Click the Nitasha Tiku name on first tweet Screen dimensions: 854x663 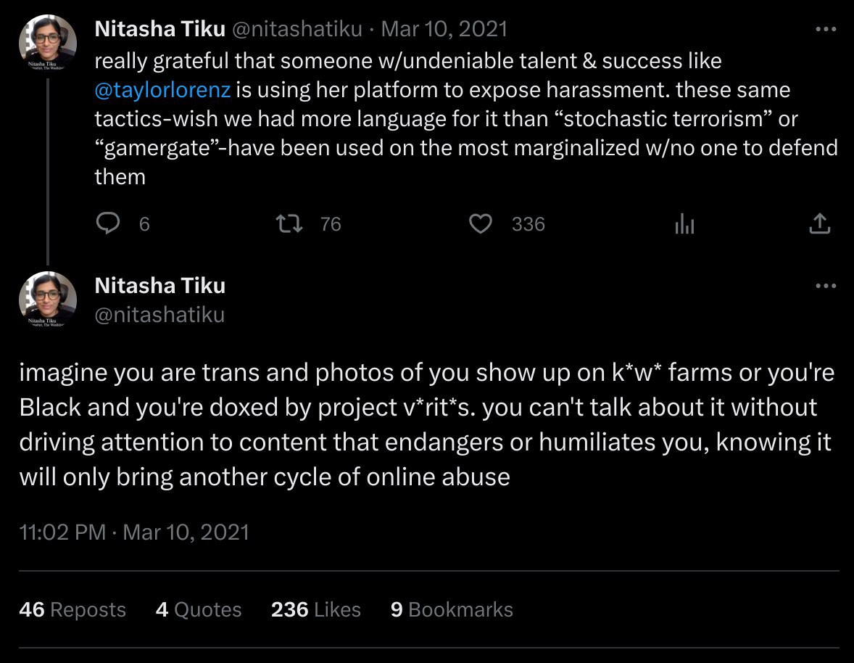(159, 29)
